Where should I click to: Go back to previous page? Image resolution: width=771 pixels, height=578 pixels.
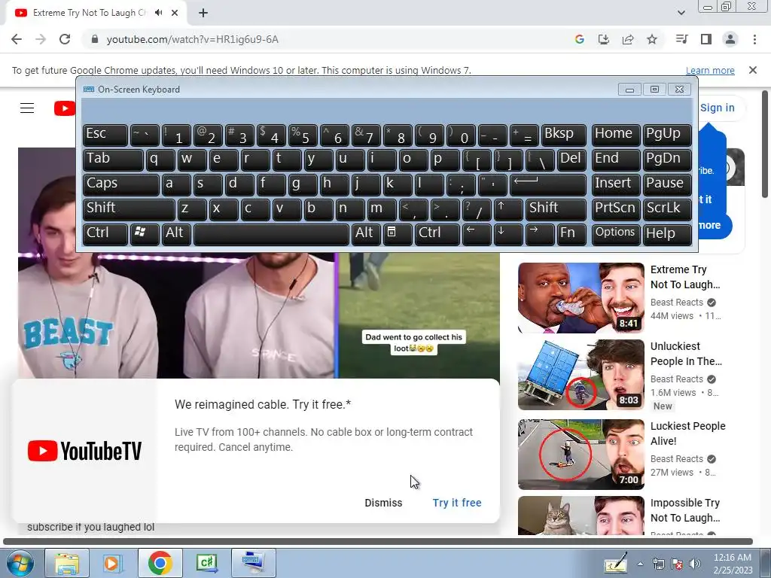[x=17, y=39]
